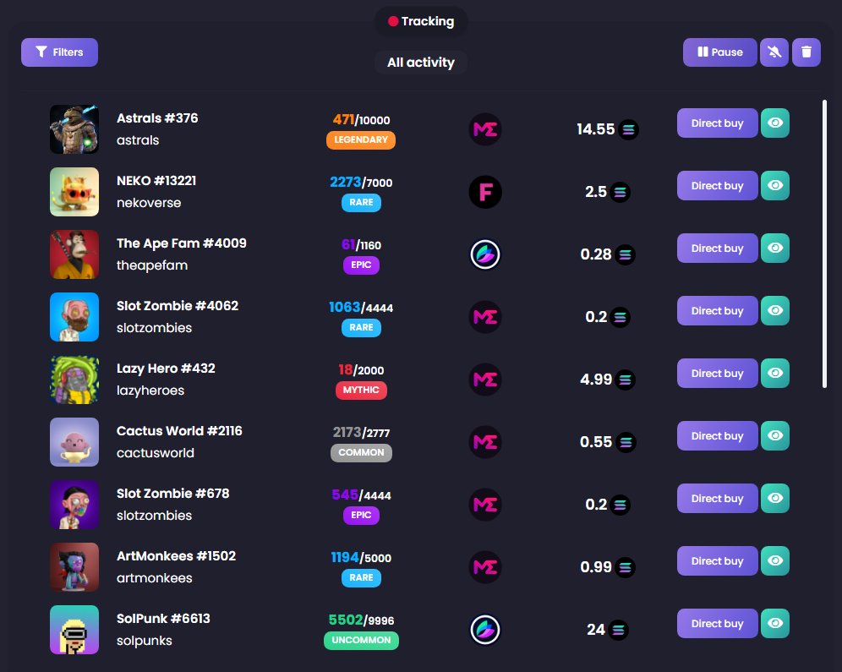
Task: Open SolPunk #6613 thumbnail
Action: coord(74,630)
